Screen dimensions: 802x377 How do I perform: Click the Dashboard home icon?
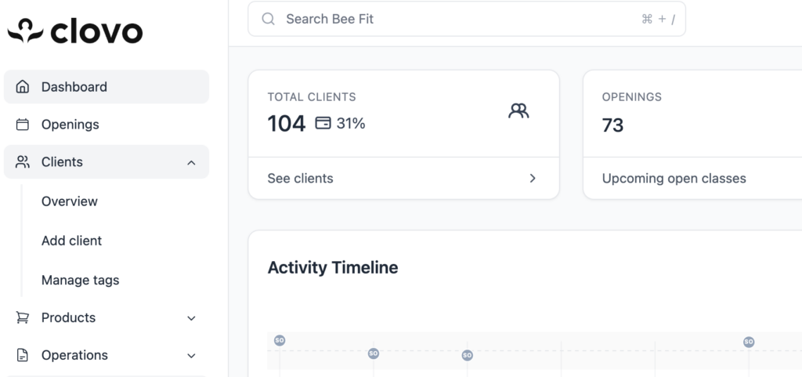point(23,87)
